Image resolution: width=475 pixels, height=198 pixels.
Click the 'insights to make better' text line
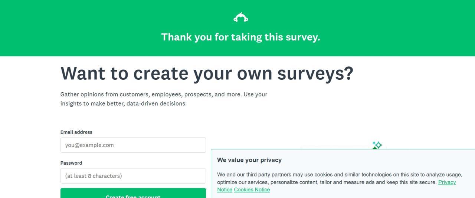coord(124,103)
